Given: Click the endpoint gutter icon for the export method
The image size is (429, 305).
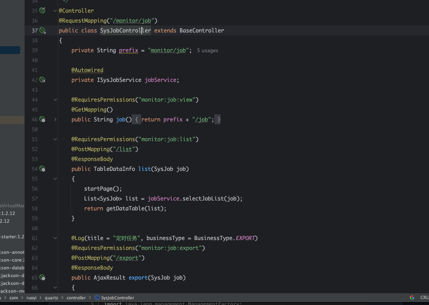Looking at the screenshot, I should click(x=42, y=278).
